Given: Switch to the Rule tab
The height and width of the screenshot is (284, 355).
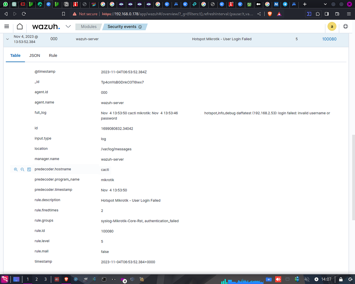Looking at the screenshot, I should 53,55.
